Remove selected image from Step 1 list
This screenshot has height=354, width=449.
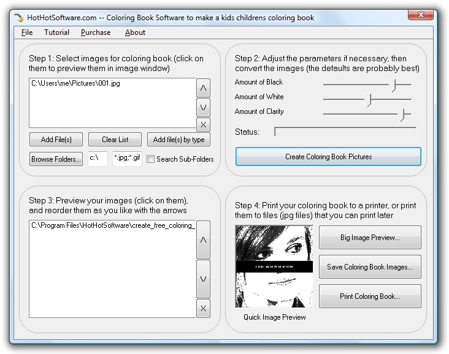point(203,125)
